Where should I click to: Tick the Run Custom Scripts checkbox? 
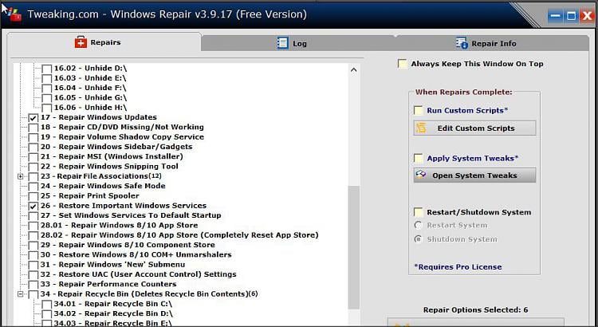pos(419,111)
